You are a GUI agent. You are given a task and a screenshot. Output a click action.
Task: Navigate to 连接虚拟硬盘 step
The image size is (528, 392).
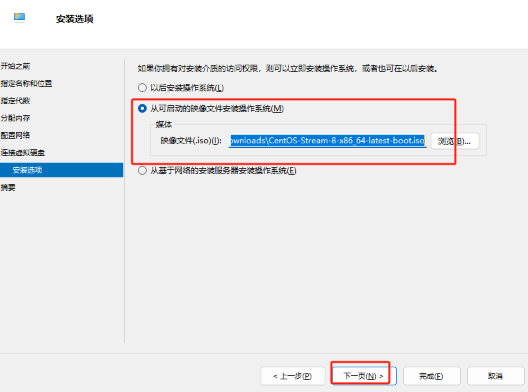[x=23, y=153]
